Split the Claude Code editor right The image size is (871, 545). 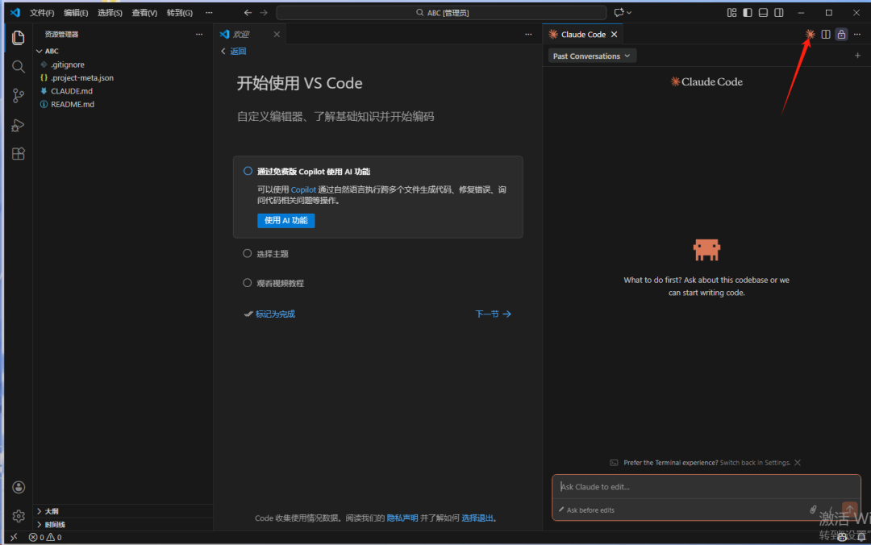click(826, 35)
